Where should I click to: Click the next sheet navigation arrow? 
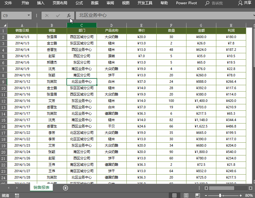(x=17, y=188)
